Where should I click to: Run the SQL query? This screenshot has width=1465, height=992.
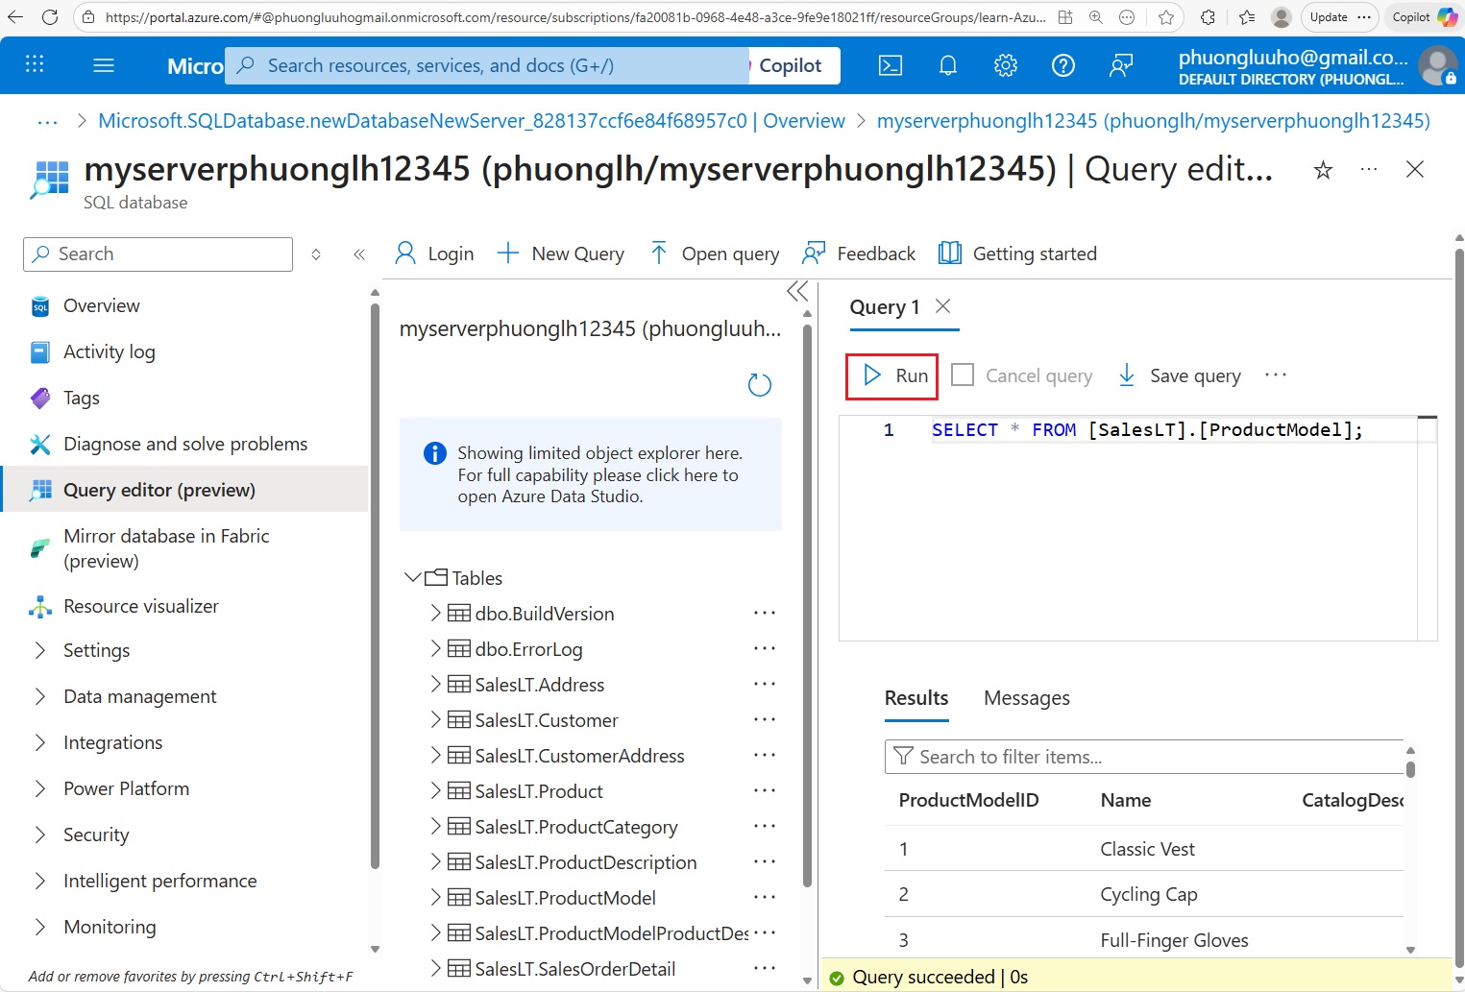(x=893, y=375)
